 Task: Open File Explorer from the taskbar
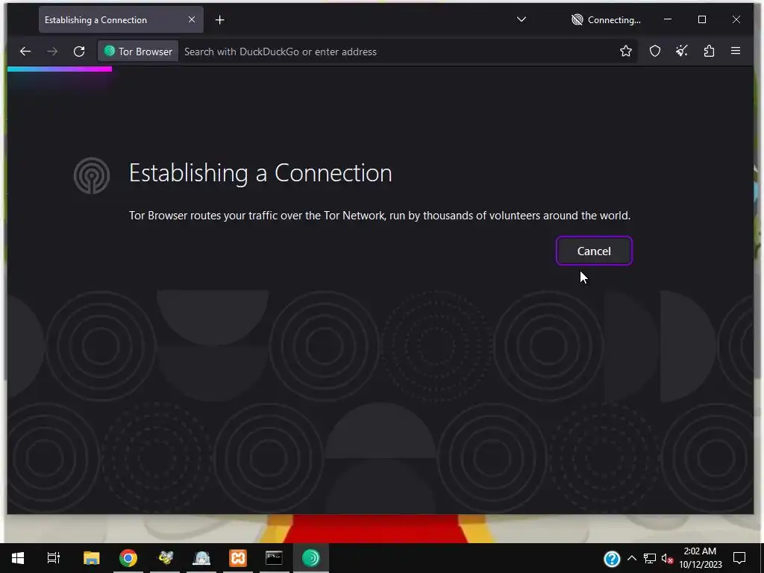pos(91,558)
